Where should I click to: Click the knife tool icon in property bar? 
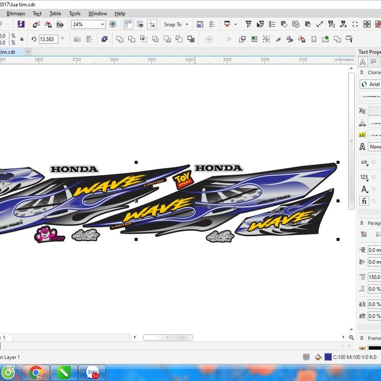tap(278, 39)
